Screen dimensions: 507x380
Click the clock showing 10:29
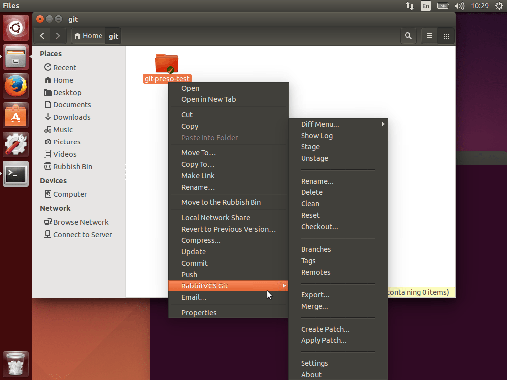click(480, 6)
